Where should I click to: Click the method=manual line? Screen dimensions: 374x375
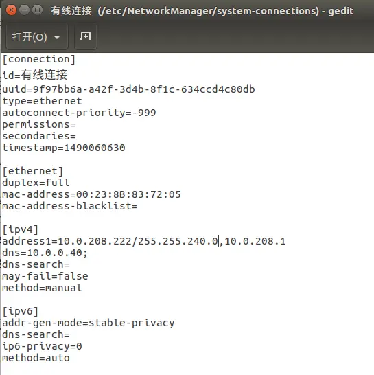coord(42,288)
